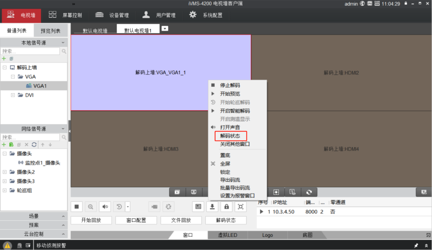Open dropdown arrow next to 默认电视墙1 tab
Viewport: 432px width, 250px height.
(165, 29)
